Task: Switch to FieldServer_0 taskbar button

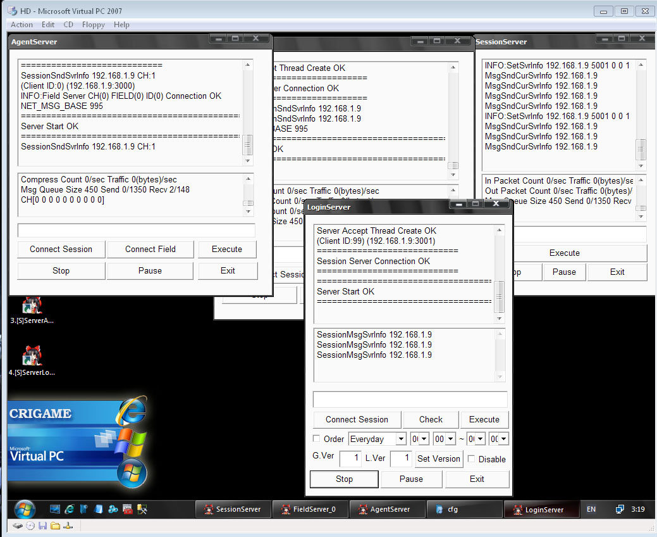Action: [x=310, y=509]
